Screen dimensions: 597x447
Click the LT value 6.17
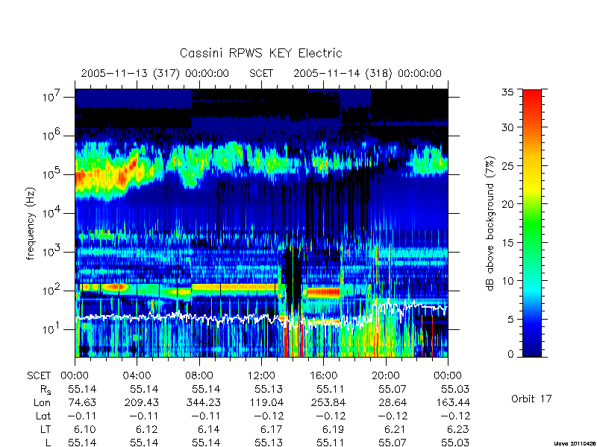click(269, 429)
